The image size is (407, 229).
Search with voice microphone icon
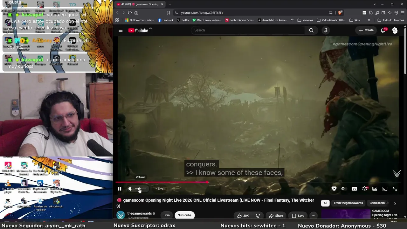point(326,30)
